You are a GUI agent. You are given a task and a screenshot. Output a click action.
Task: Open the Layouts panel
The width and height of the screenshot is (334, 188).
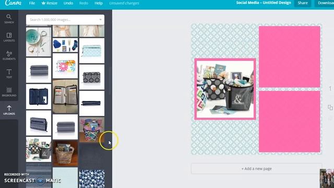(x=9, y=37)
